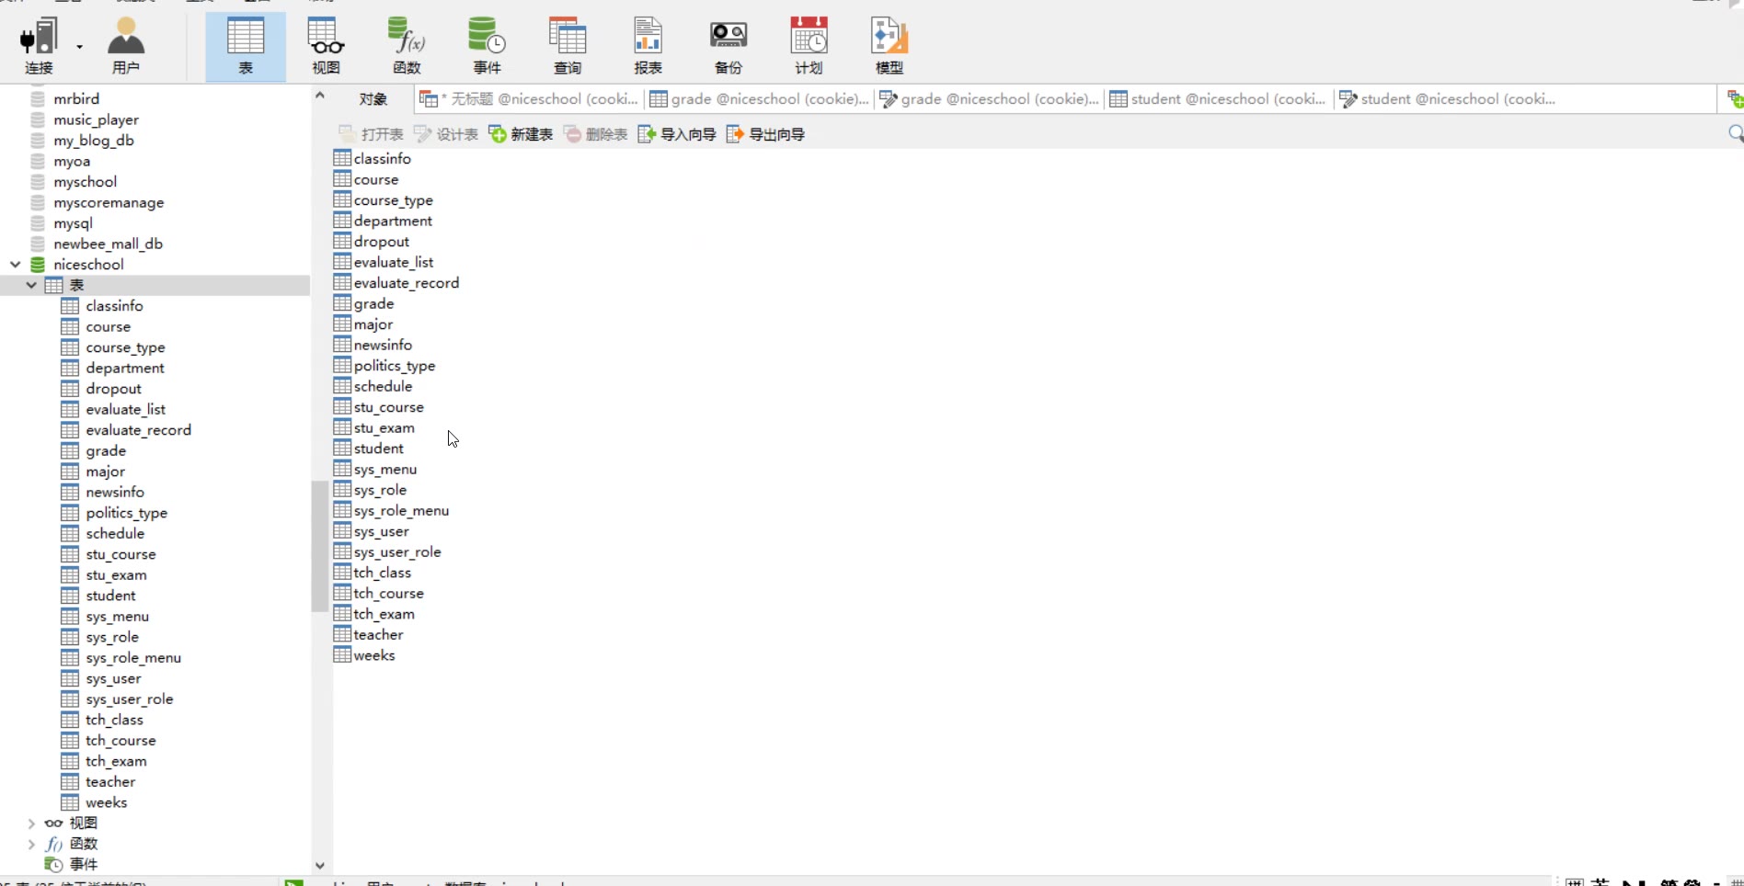Screen dimensions: 1744x886
Task: Select the evaluate_list table in object list
Action: [x=393, y=262]
